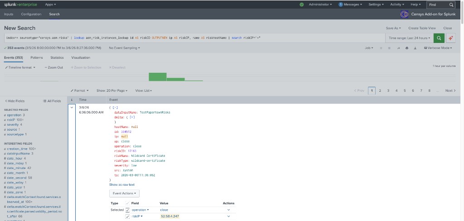Go to results page 2
Viewport: 464px width, 221px height.
(380, 90)
